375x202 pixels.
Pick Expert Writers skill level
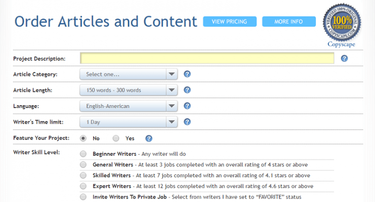83,186
